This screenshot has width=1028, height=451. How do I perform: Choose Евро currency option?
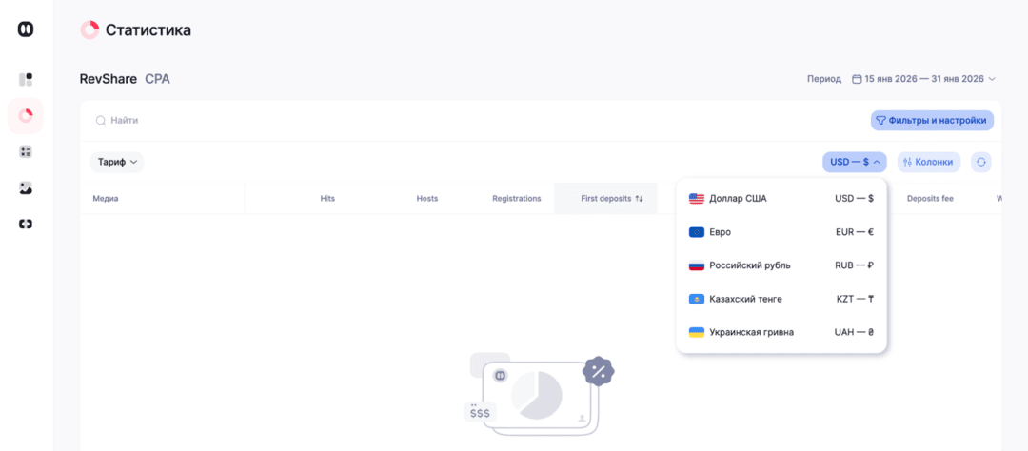coord(781,232)
